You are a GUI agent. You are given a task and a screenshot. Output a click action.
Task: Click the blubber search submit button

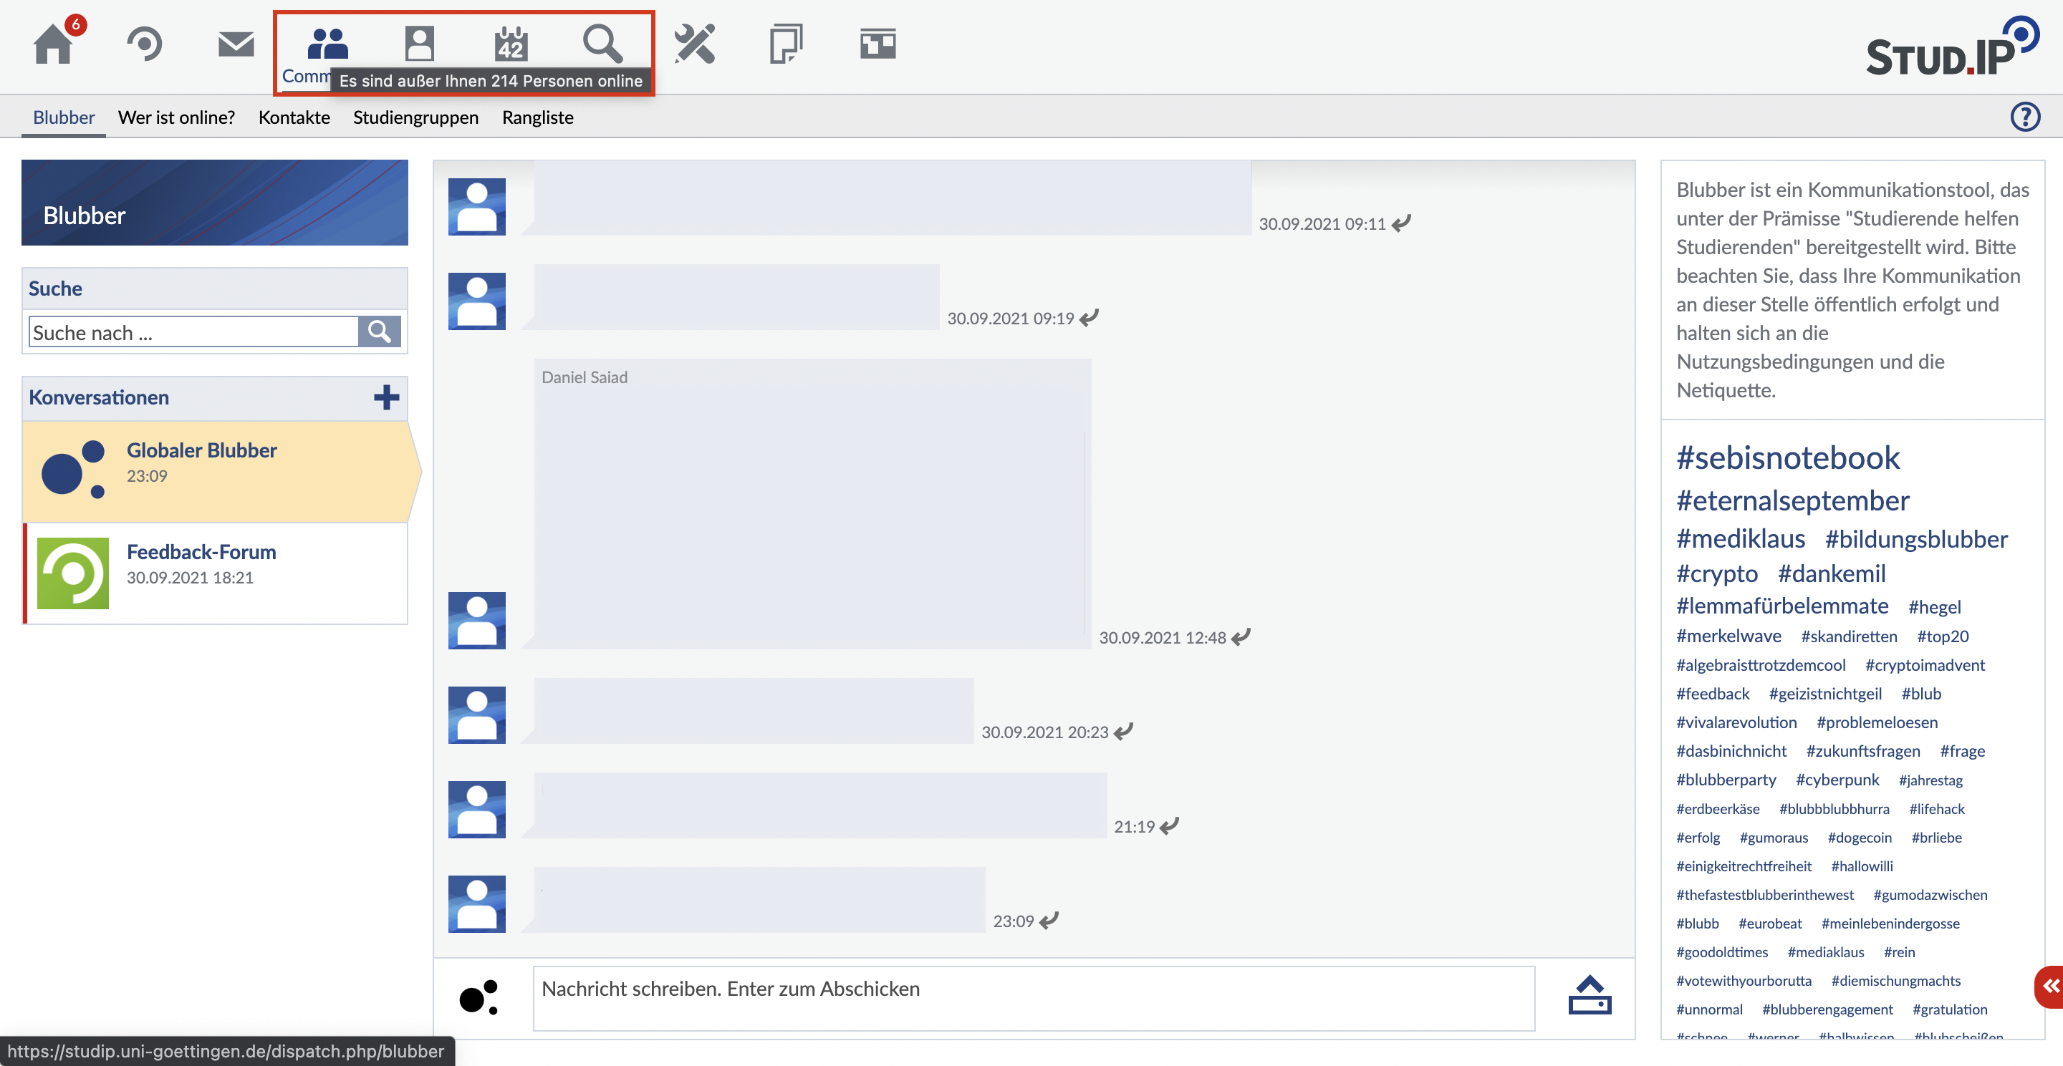pos(379,332)
